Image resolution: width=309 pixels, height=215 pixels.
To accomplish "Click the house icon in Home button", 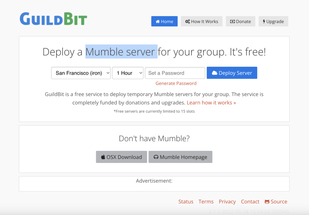I will pos(158,21).
